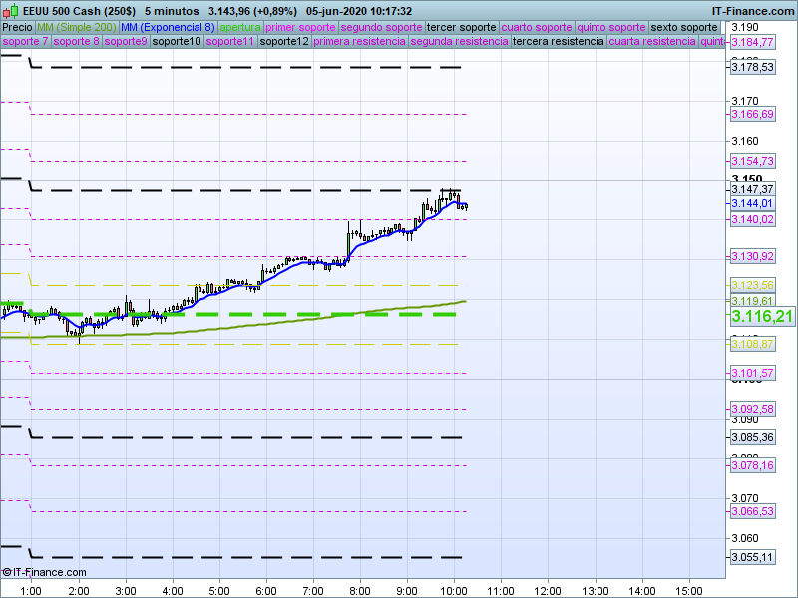Viewport: 798px width, 598px height.
Task: Select 'cuarta resistencia' legend label
Action: point(651,42)
